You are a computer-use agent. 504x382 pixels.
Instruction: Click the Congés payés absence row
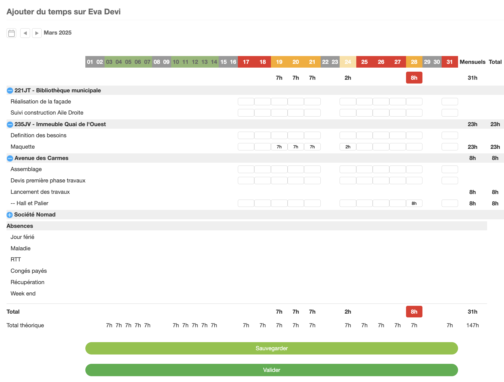[29, 271]
